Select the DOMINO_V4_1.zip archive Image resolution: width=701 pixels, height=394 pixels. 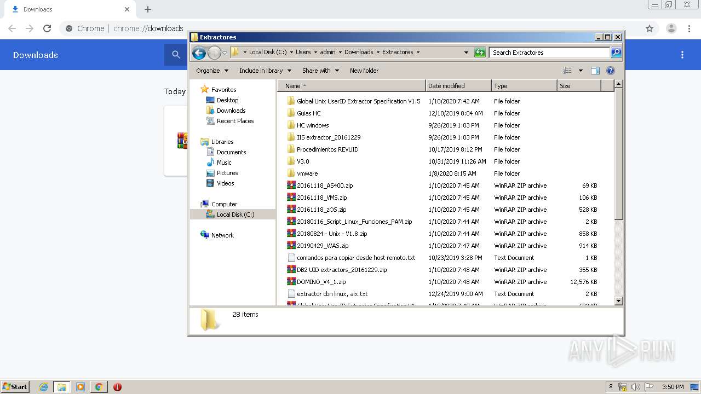(321, 282)
